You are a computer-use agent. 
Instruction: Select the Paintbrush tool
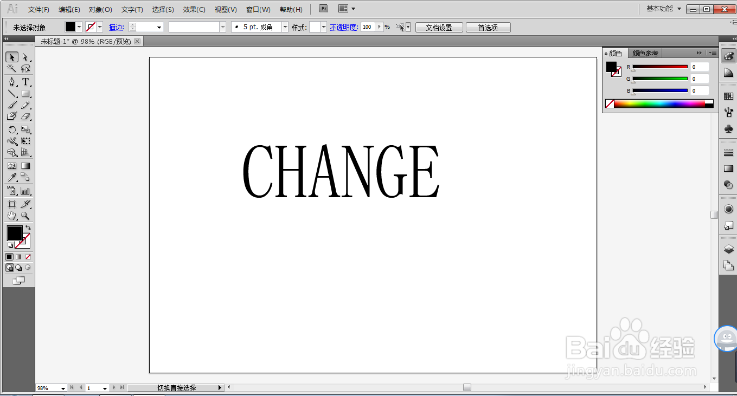pos(12,105)
